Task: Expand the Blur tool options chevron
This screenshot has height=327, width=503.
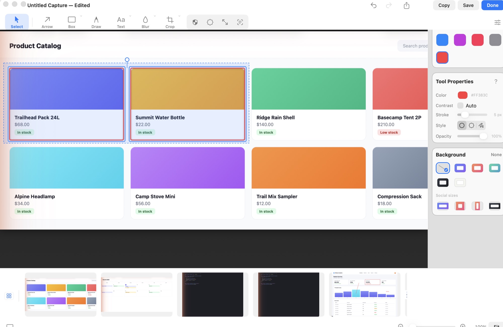Action: [x=155, y=16]
